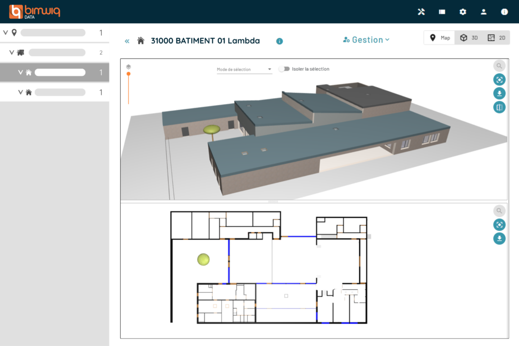
Task: Click the green tree on 2D plan
Action: coord(203,259)
